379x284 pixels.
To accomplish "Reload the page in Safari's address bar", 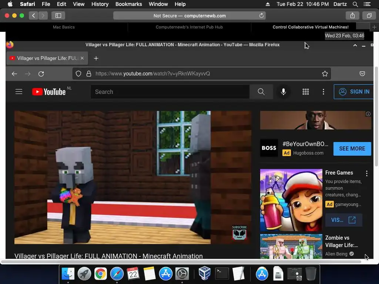I will click(x=261, y=16).
